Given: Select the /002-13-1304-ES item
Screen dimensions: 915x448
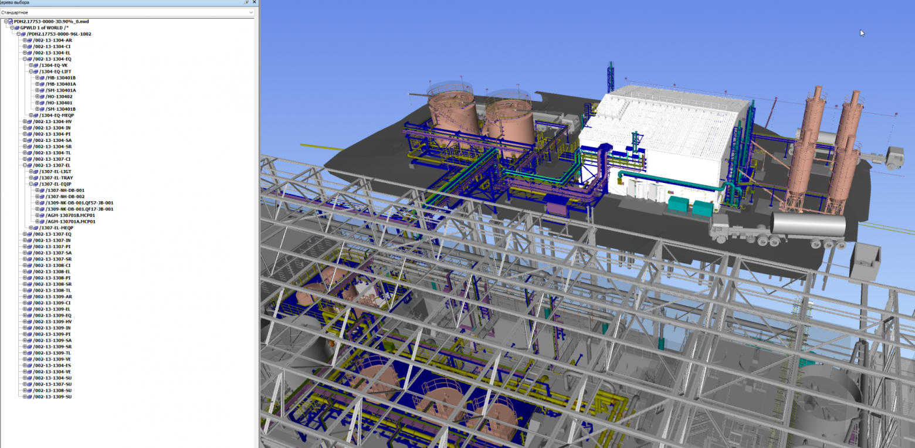Looking at the screenshot, I should 52,365.
